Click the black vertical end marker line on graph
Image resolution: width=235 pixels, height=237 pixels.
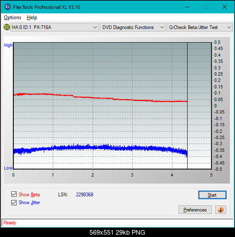(x=187, y=106)
